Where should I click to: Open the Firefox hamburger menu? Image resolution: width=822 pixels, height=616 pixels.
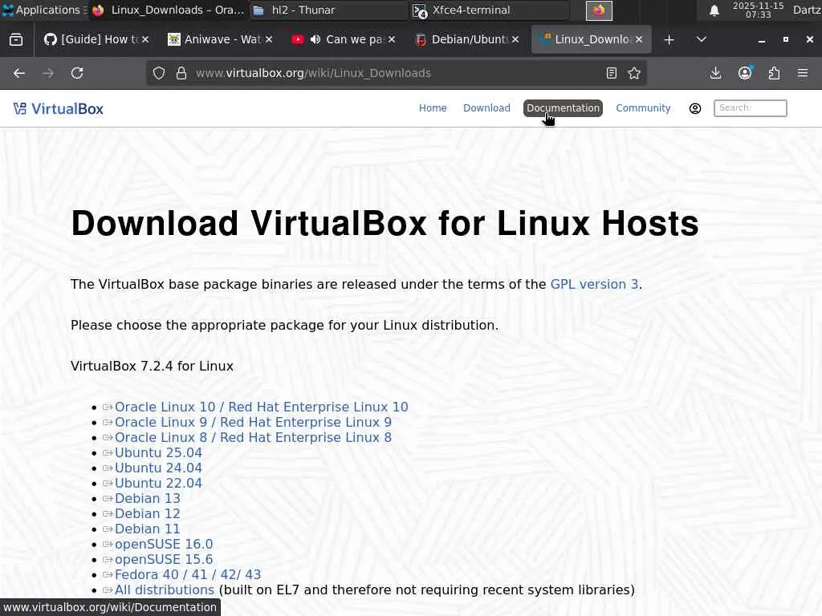[x=803, y=73]
